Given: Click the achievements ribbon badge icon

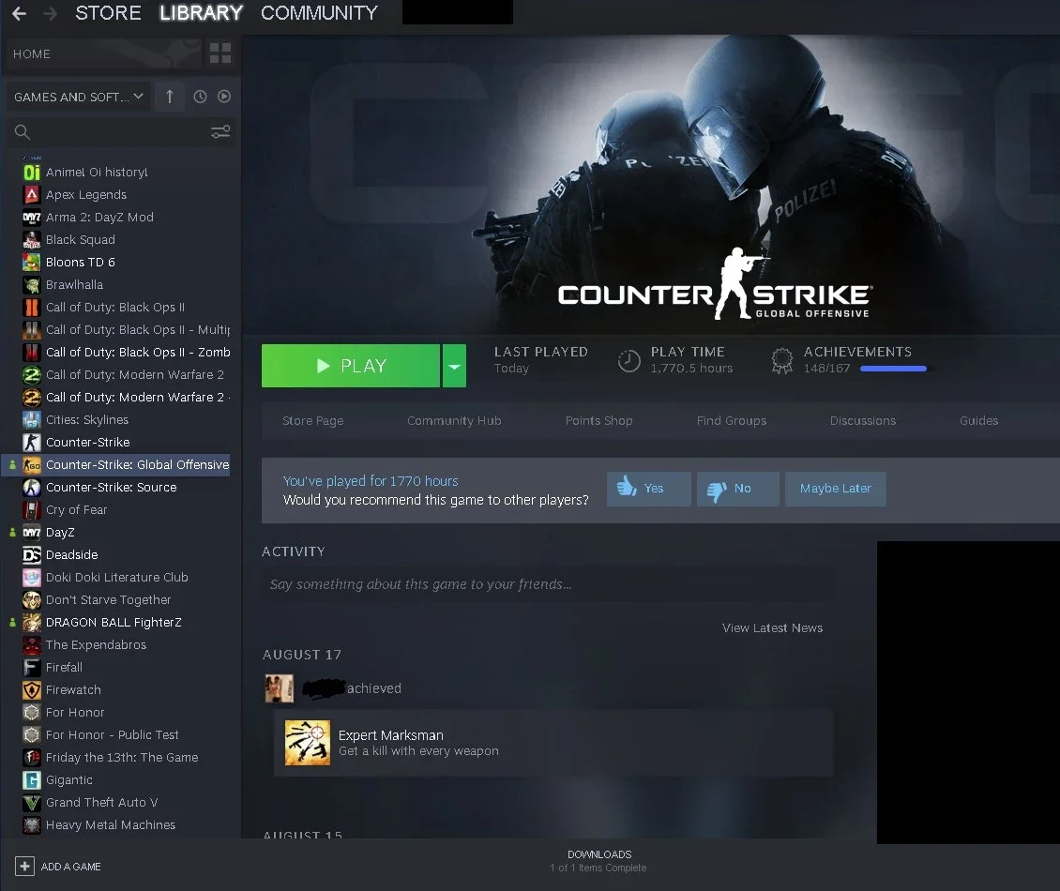Looking at the screenshot, I should click(x=782, y=361).
